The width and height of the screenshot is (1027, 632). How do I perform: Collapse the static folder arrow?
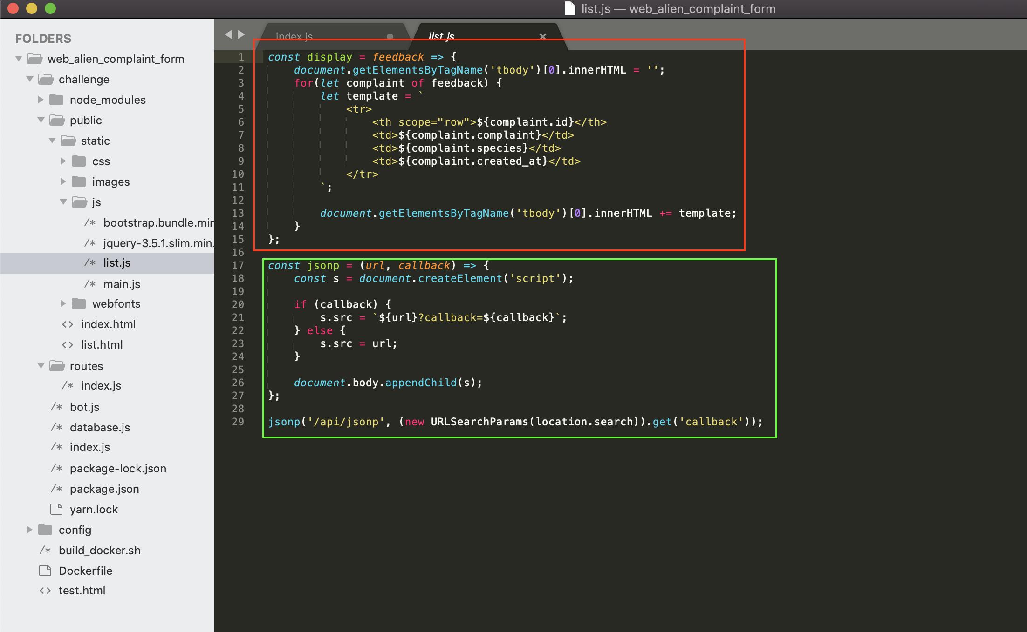[52, 141]
